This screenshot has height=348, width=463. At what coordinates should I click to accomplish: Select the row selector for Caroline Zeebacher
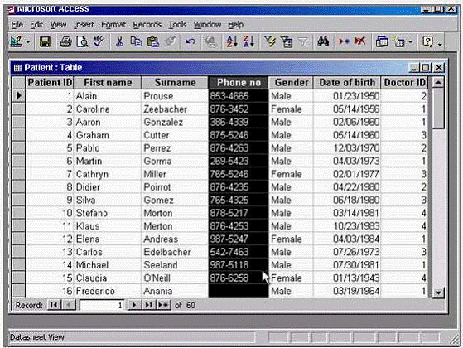(18, 109)
